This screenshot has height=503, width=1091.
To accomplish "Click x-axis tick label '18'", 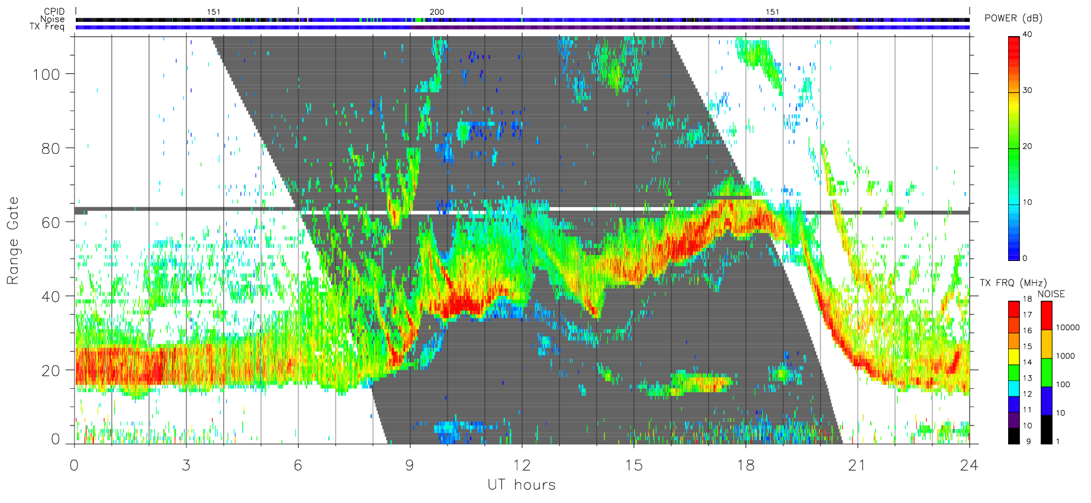I will click(745, 465).
